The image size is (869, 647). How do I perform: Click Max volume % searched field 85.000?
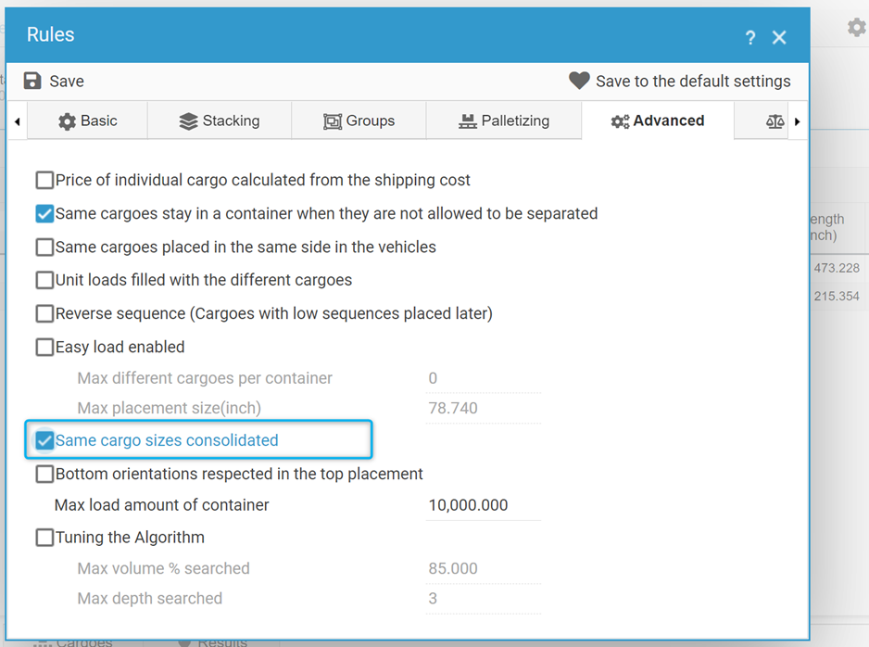484,569
